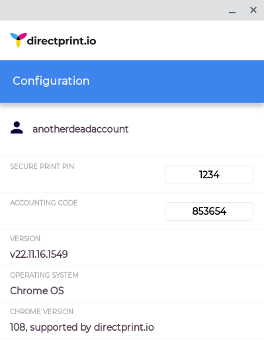Minimize the directprint.io window

[232, 12]
